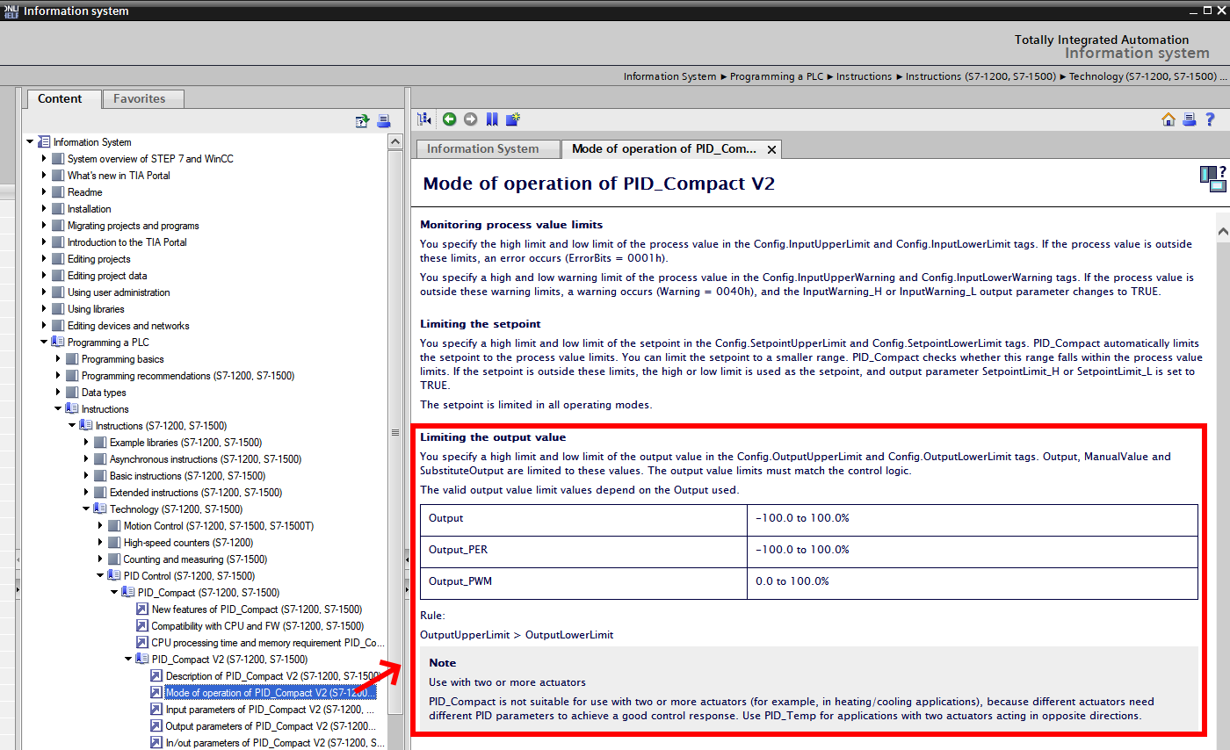1230x750 pixels.
Task: Close the Mode of operation tab
Action: [x=770, y=149]
